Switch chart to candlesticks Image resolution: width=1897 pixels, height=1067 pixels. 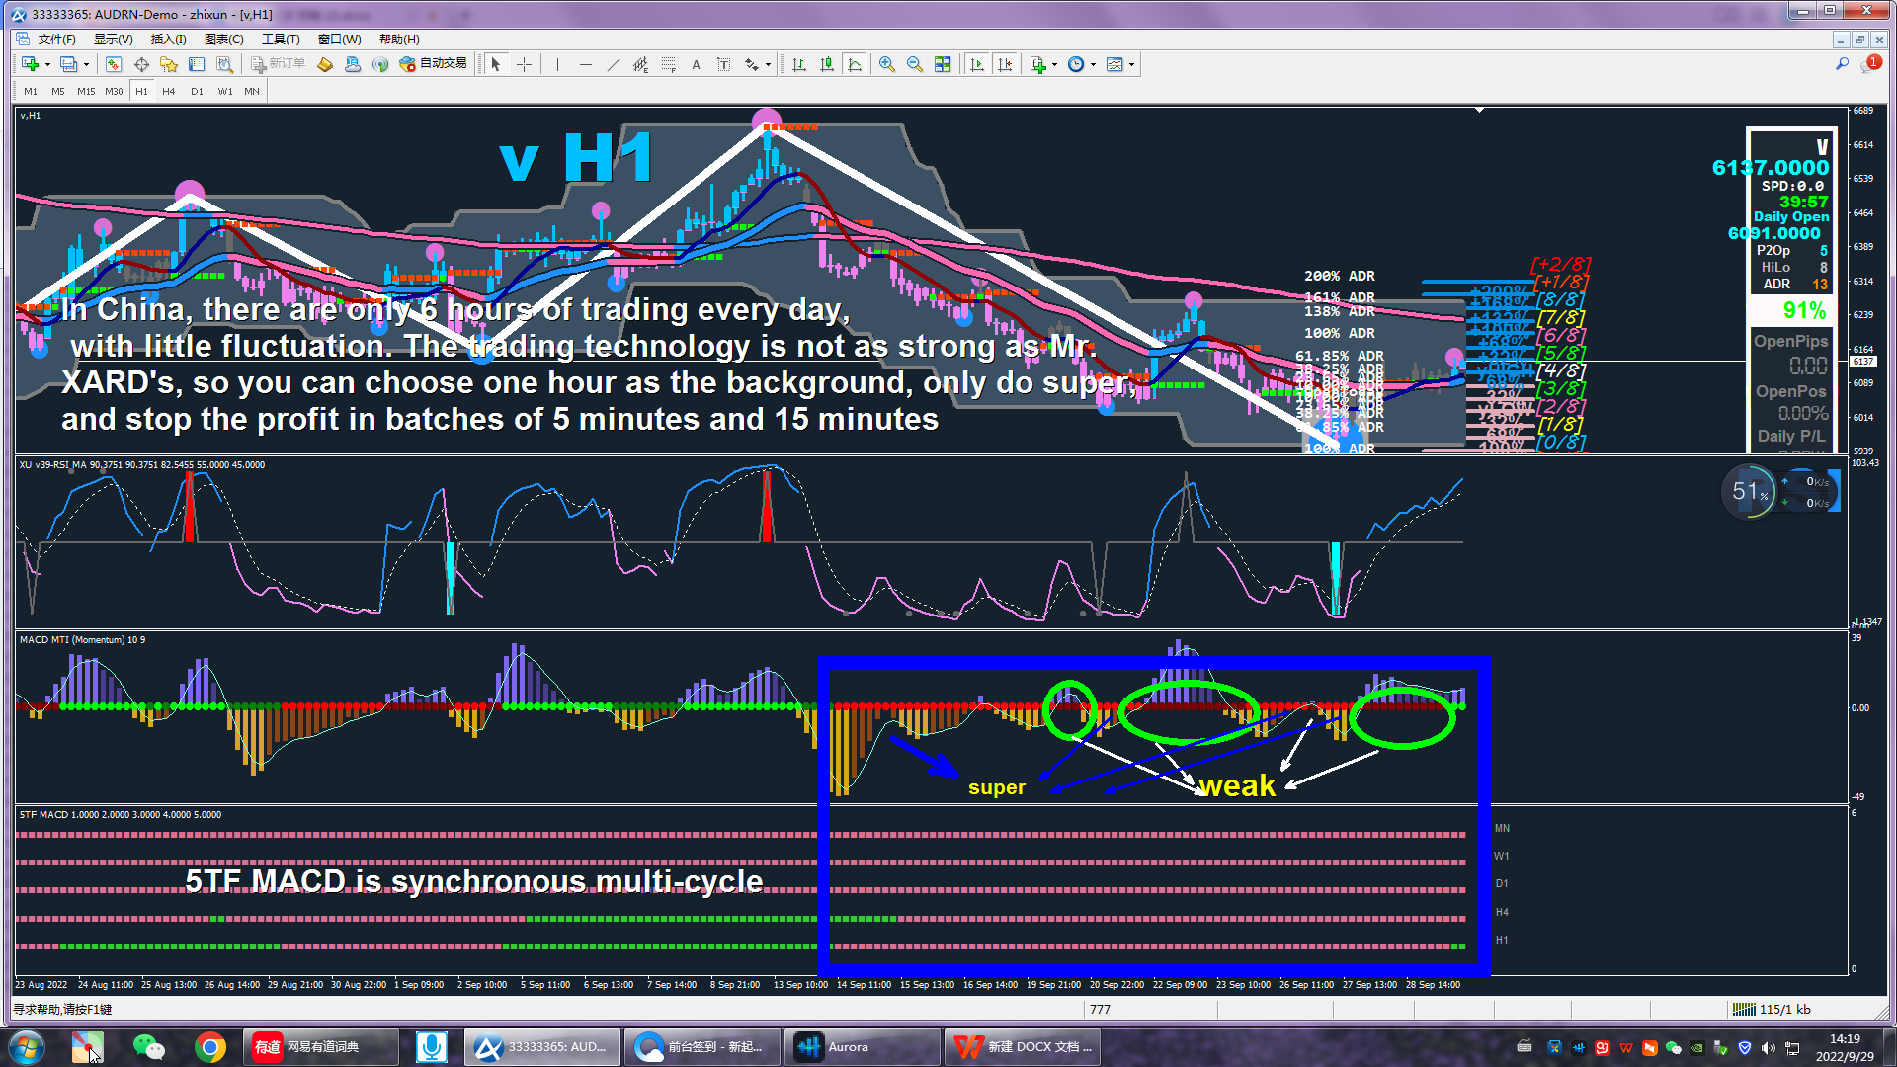click(x=827, y=64)
